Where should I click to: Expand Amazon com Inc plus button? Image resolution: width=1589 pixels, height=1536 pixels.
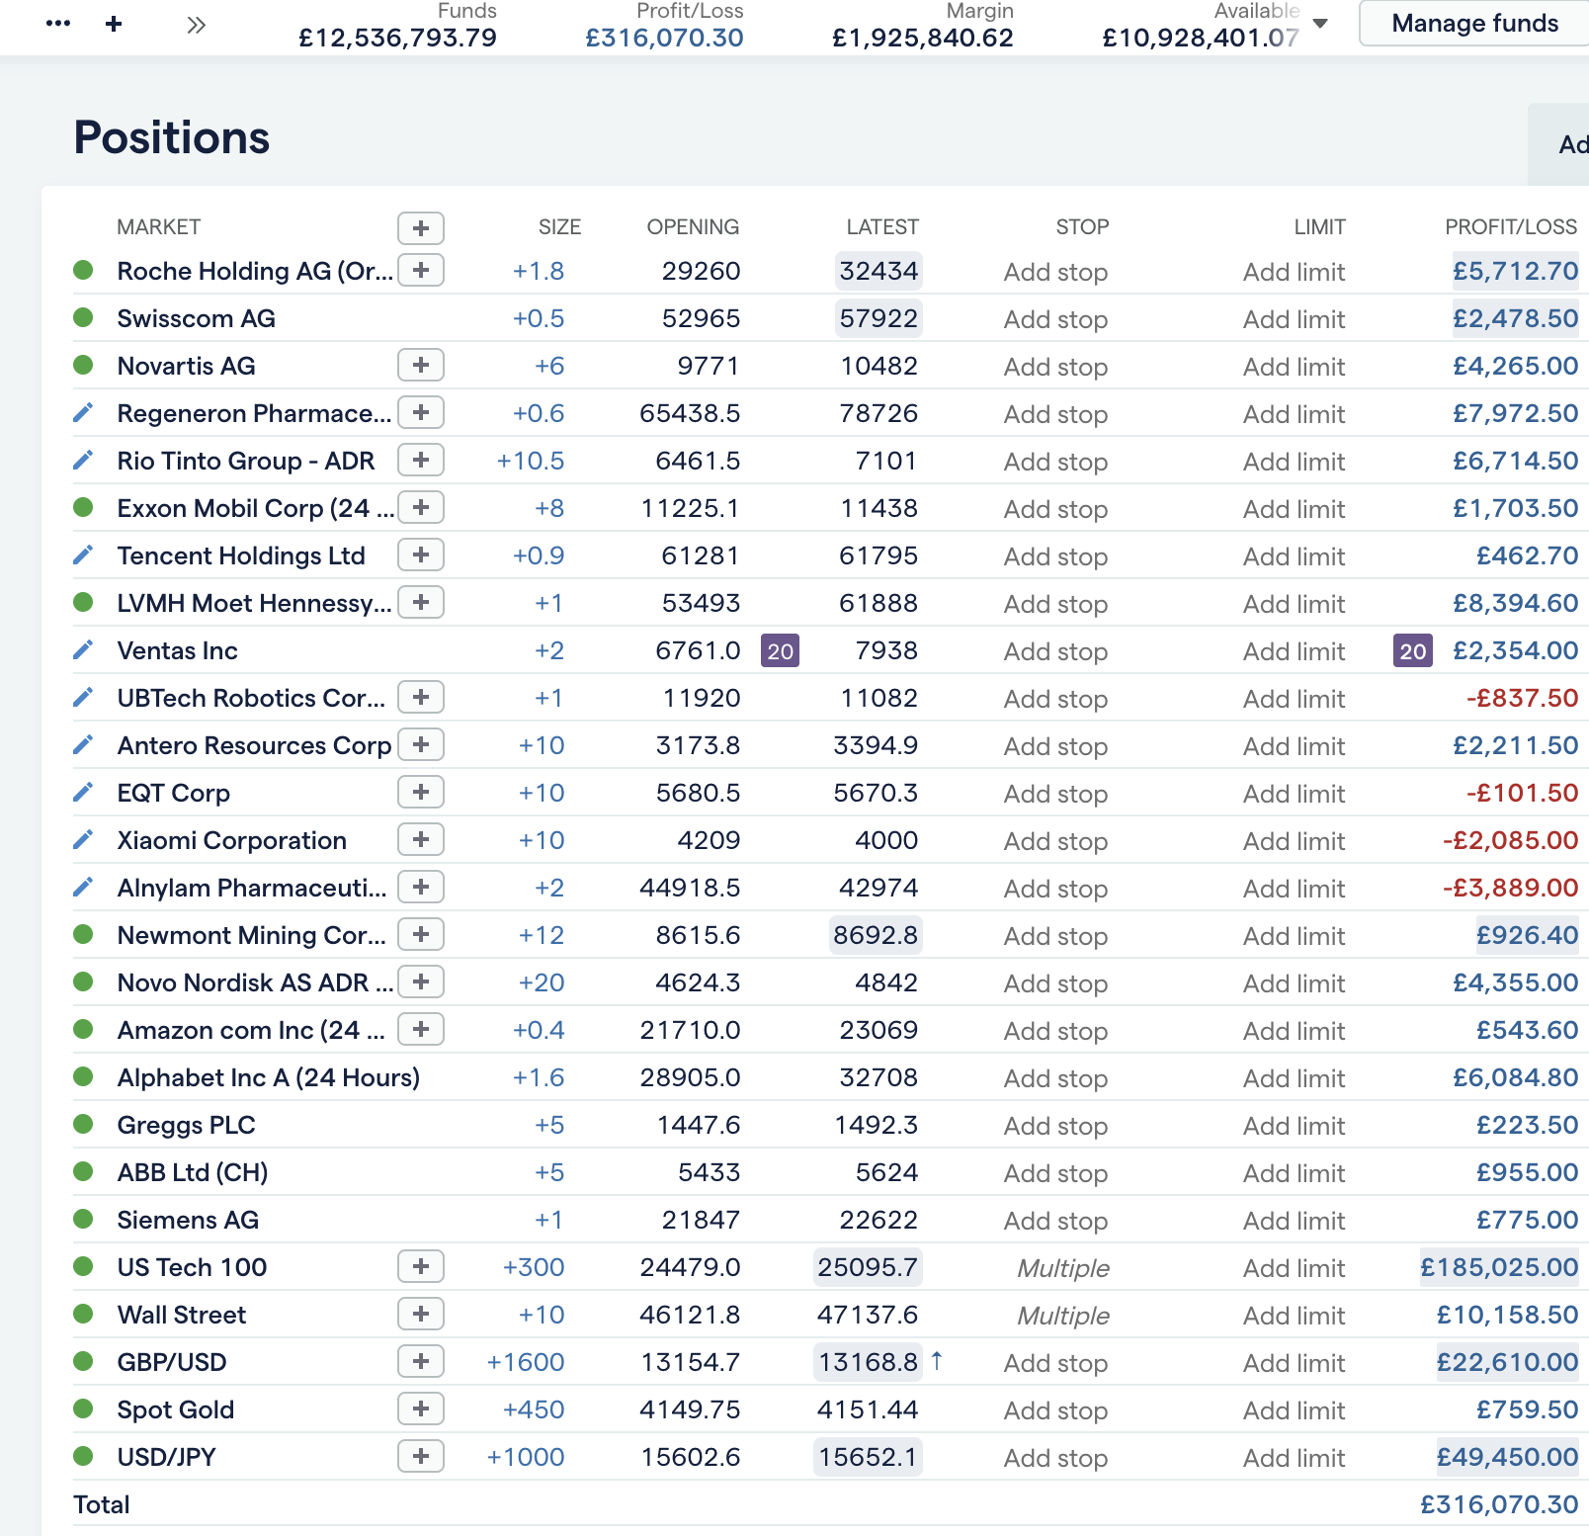tap(421, 1029)
